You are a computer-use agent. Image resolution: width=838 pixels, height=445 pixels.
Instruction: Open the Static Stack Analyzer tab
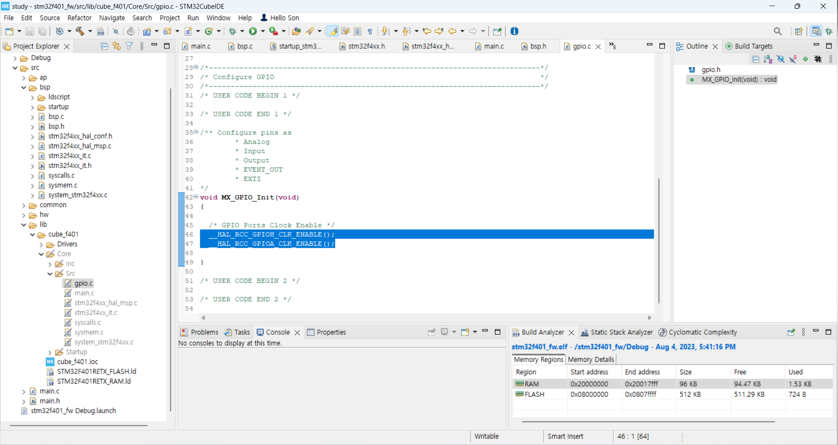(x=617, y=332)
